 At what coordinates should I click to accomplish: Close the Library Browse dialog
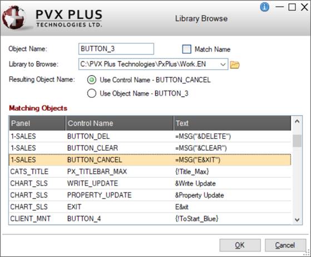pyautogui.click(x=304, y=7)
